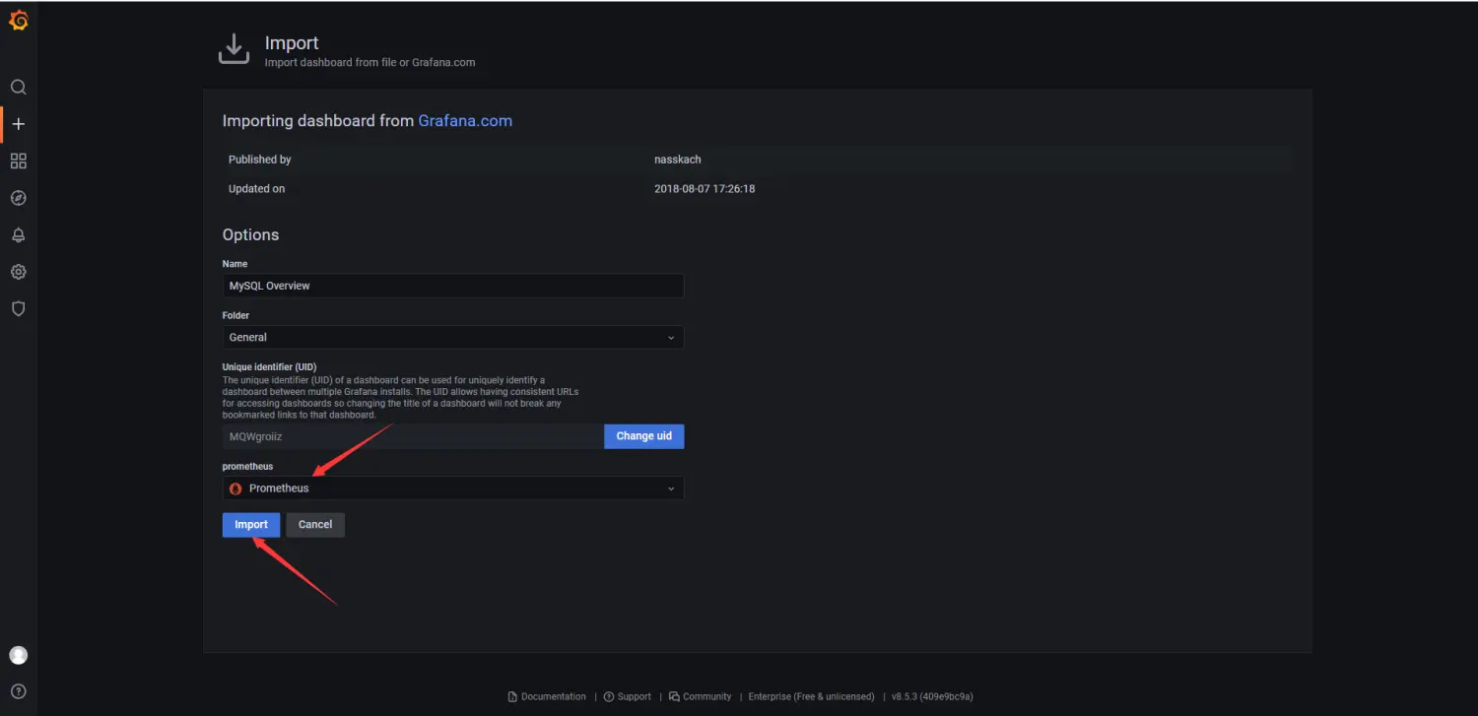
Task: Open the Explore compass icon
Action: (x=18, y=198)
